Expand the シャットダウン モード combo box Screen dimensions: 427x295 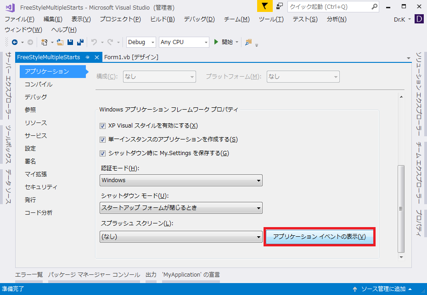[181, 208]
